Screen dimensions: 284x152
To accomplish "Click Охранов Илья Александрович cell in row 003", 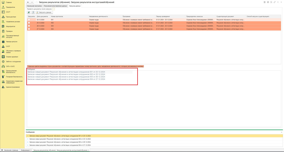I will 201,26.
